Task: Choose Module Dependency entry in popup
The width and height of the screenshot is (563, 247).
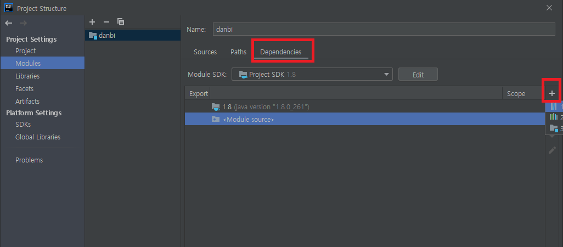Action: (x=554, y=128)
